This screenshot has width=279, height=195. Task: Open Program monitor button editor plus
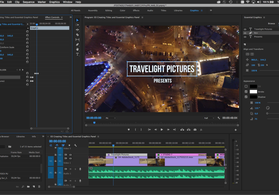point(236,130)
